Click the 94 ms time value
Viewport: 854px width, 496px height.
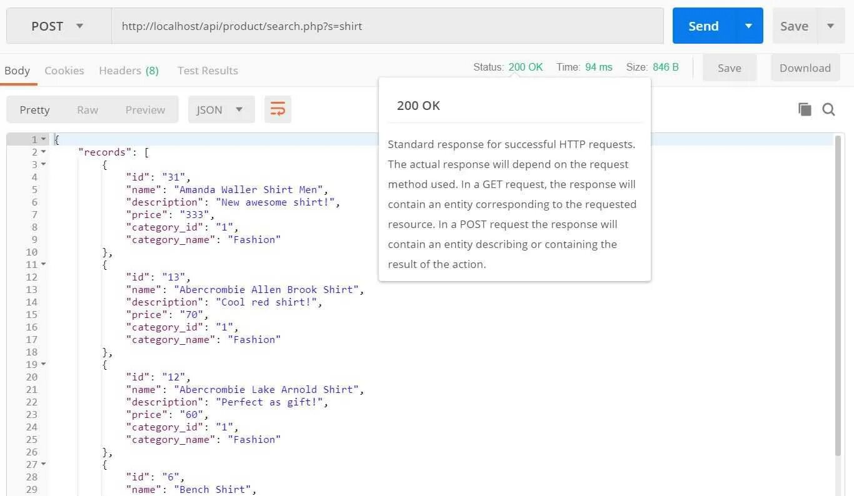point(599,67)
